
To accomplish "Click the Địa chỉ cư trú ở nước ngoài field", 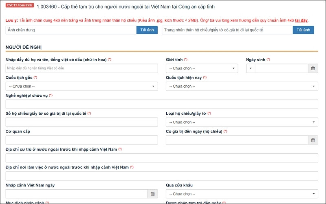I will pyautogui.click(x=162, y=158).
